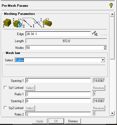Screen dimensions: 117x125
Task: Click the Spacing 2 input field
Action: [58, 101]
